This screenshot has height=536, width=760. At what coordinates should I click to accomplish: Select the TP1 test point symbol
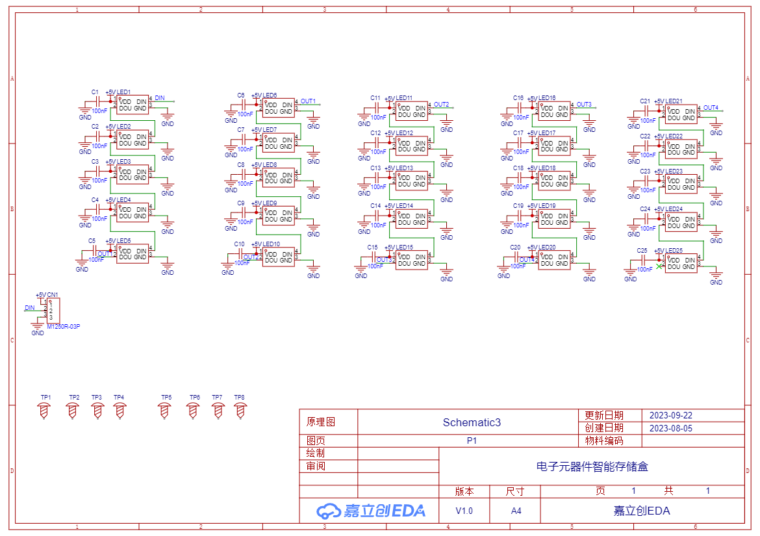[44, 411]
